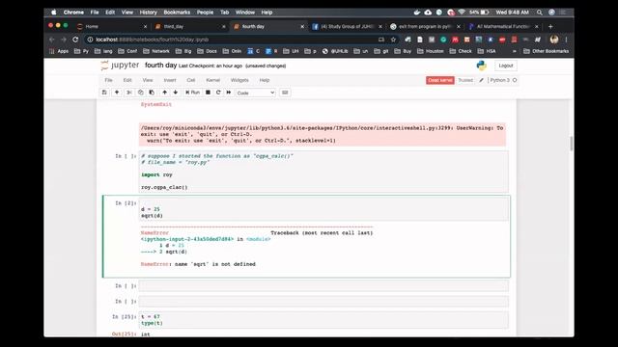The width and height of the screenshot is (618, 347).
Task: Cut selected cells with the scissors icon
Action: [128, 93]
